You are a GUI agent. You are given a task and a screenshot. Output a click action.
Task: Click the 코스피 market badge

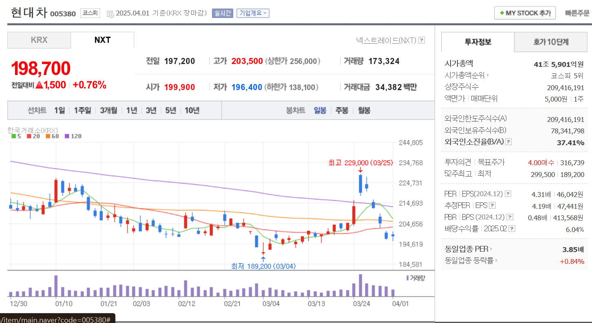point(90,13)
